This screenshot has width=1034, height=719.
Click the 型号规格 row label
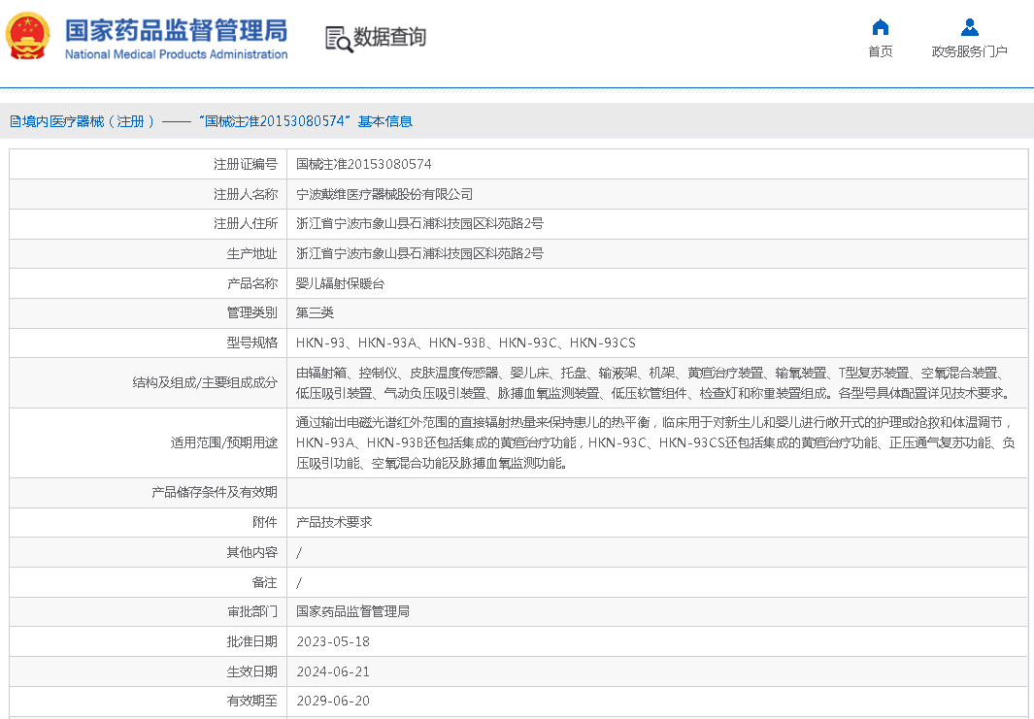tap(251, 343)
